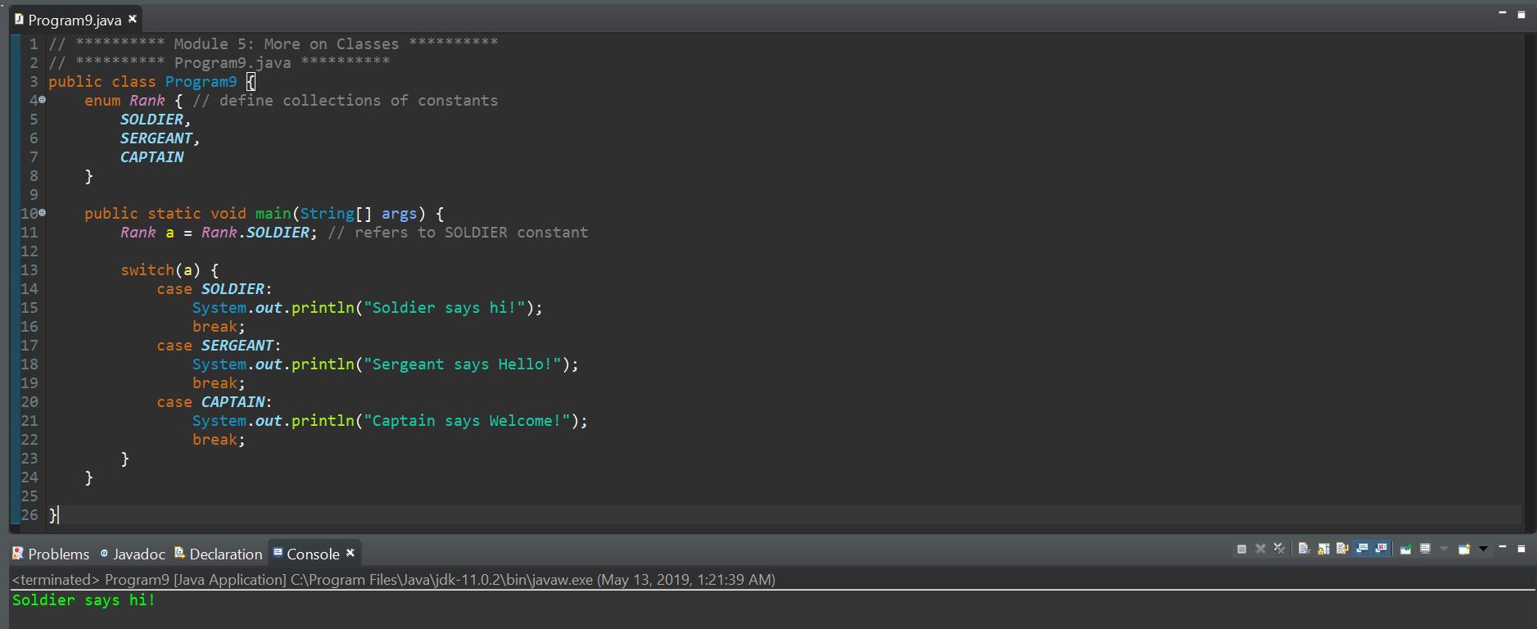The width and height of the screenshot is (1537, 629).
Task: Place cursor after closing brace on line 26
Action: click(58, 515)
